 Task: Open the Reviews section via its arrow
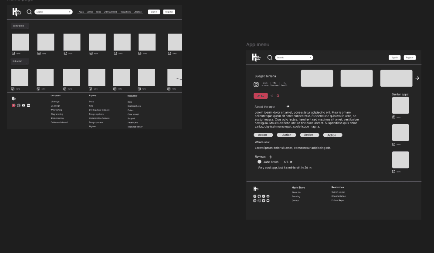(x=270, y=157)
